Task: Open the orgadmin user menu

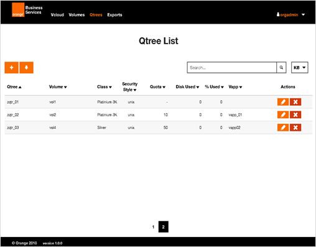Action: [290, 15]
